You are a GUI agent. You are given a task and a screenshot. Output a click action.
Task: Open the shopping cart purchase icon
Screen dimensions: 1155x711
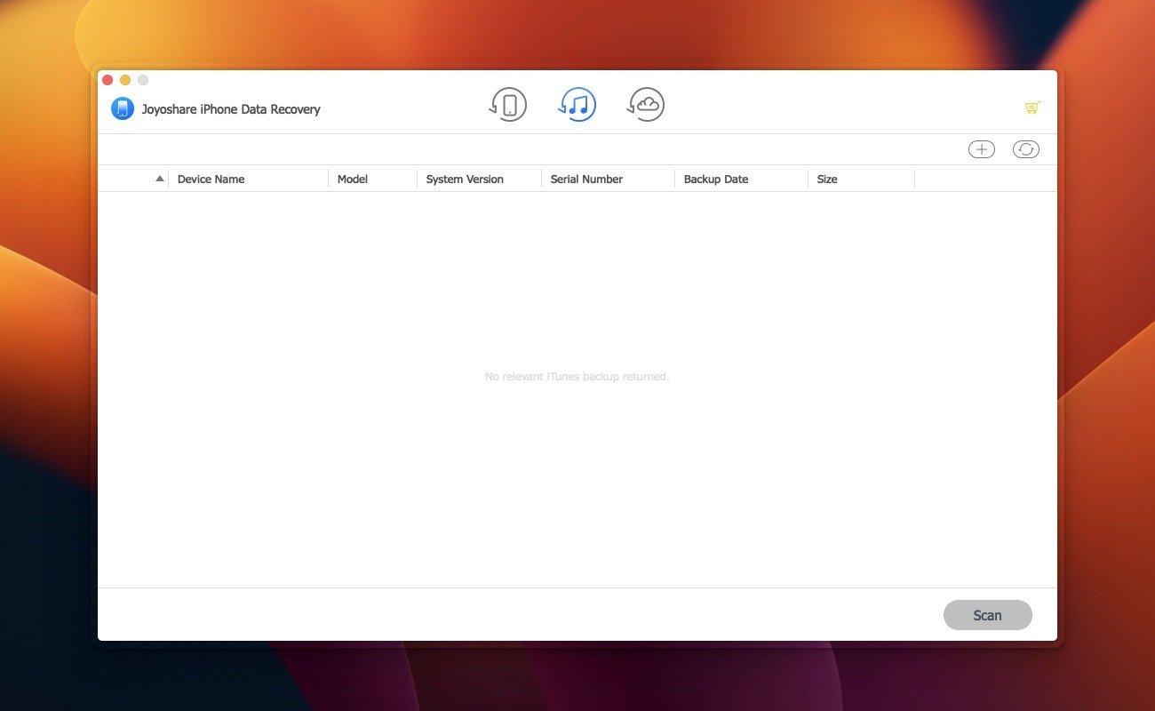pyautogui.click(x=1032, y=108)
